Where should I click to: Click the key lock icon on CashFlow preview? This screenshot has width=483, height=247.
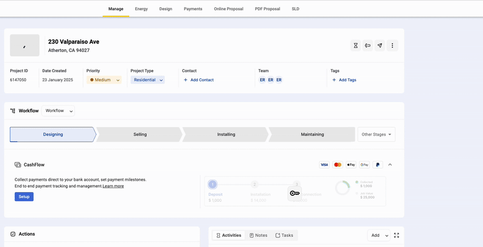pos(295,193)
